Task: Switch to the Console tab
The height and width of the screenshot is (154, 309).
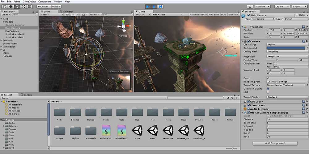Action: 26,95
